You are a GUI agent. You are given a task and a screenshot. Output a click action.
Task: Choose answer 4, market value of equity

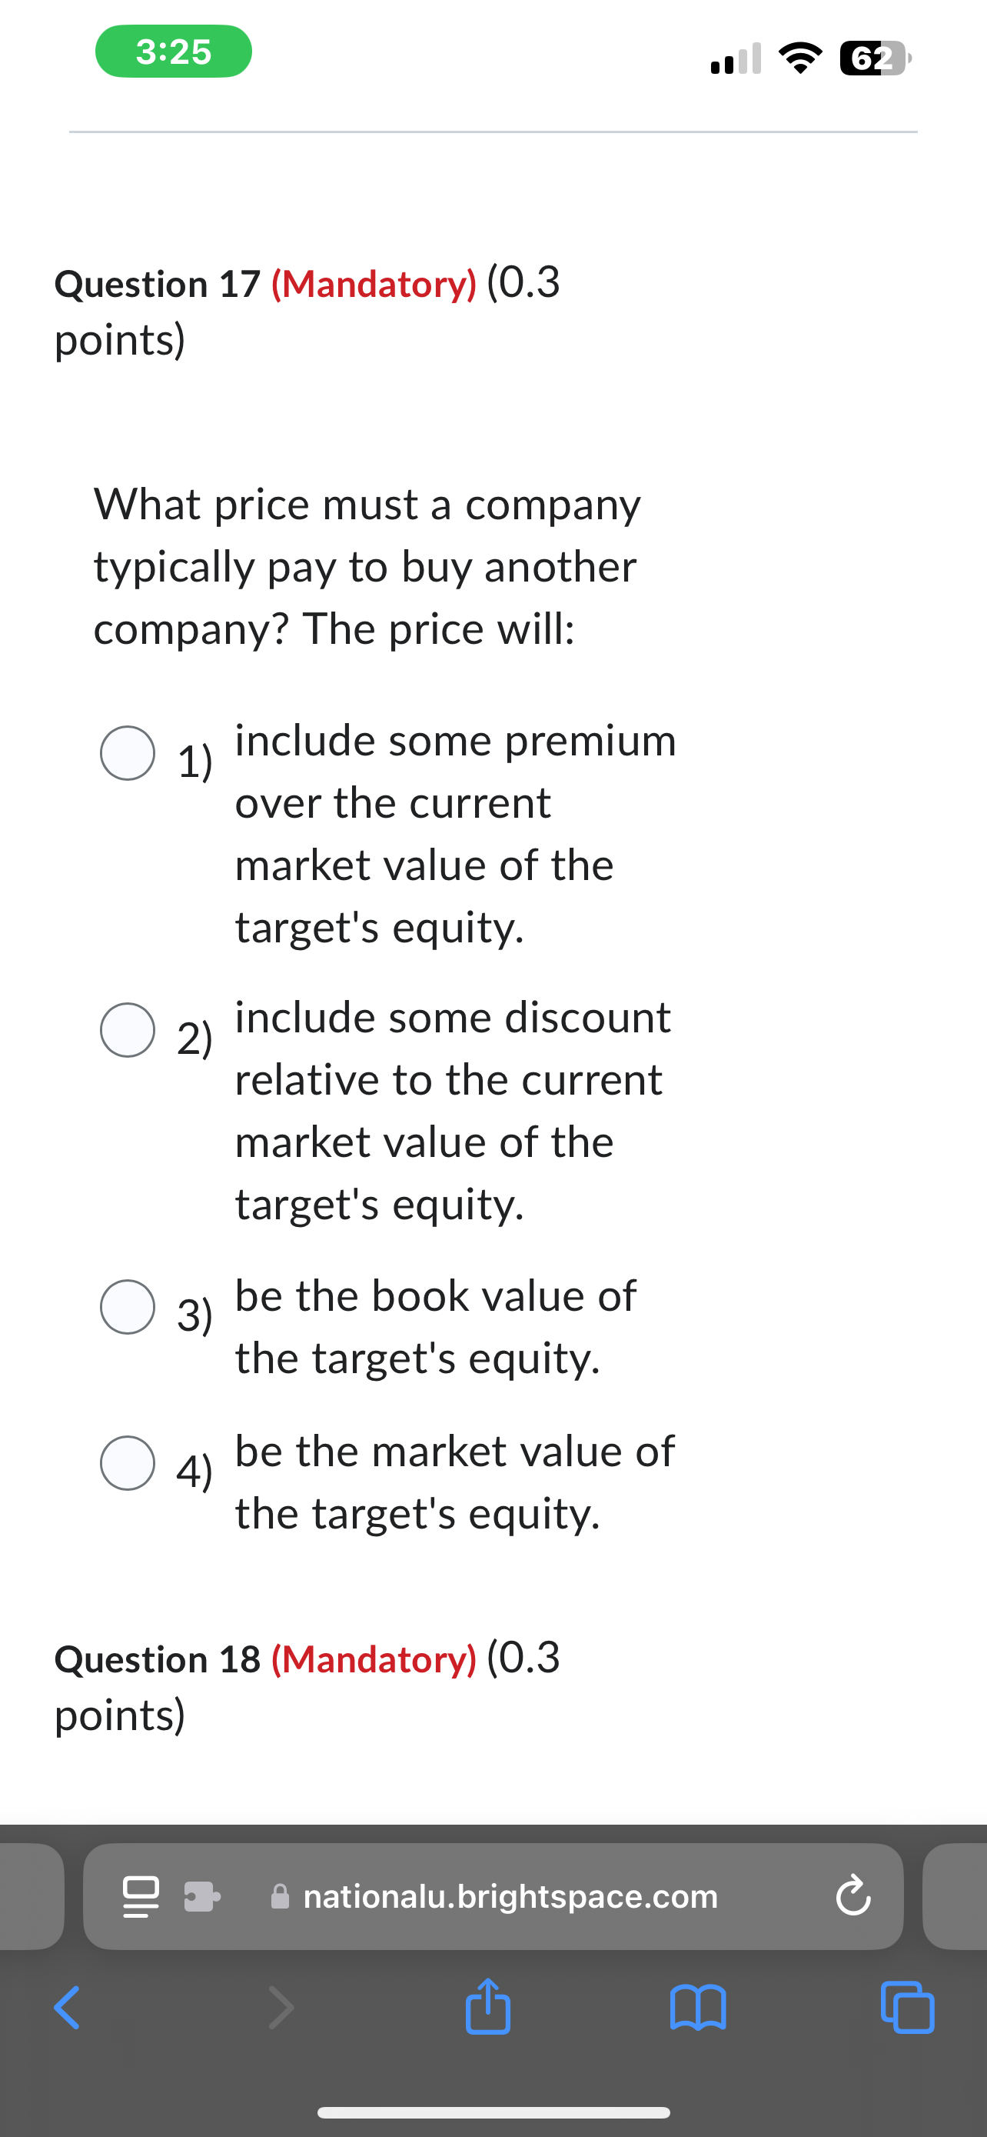tap(128, 1465)
